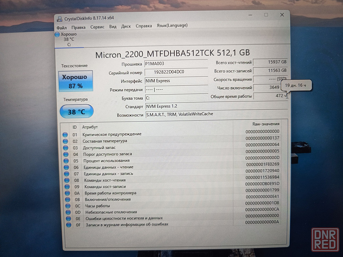This screenshot has height=257, width=343.
Task: Click the Скорость вращения field showing SSD
Action: coord(270,79)
